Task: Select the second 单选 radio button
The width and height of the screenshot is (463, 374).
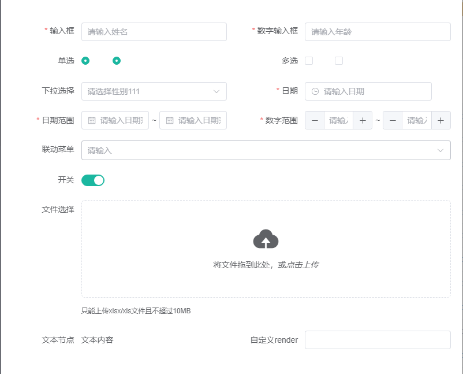Action: pyautogui.click(x=115, y=60)
